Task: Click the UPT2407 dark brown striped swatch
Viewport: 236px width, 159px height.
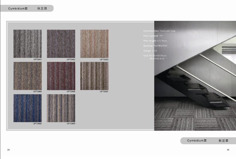Action: click(x=94, y=76)
